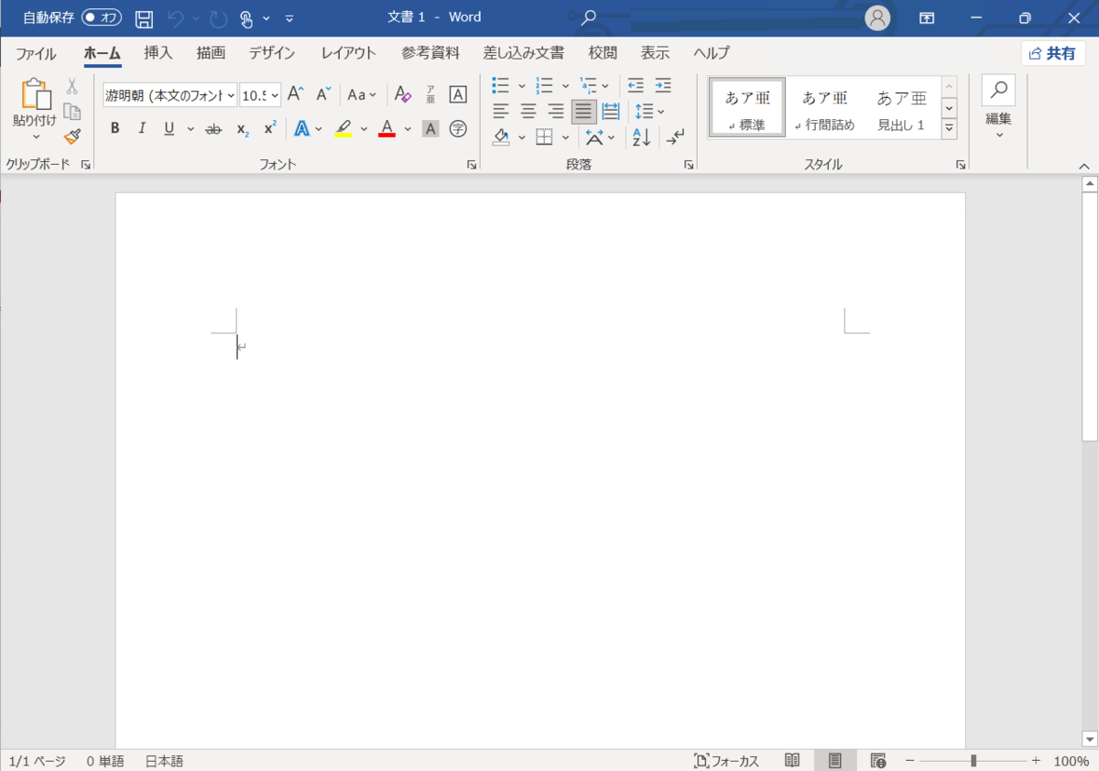The height and width of the screenshot is (771, 1099).
Task: Click the Save floppy disk icon
Action: [x=144, y=17]
